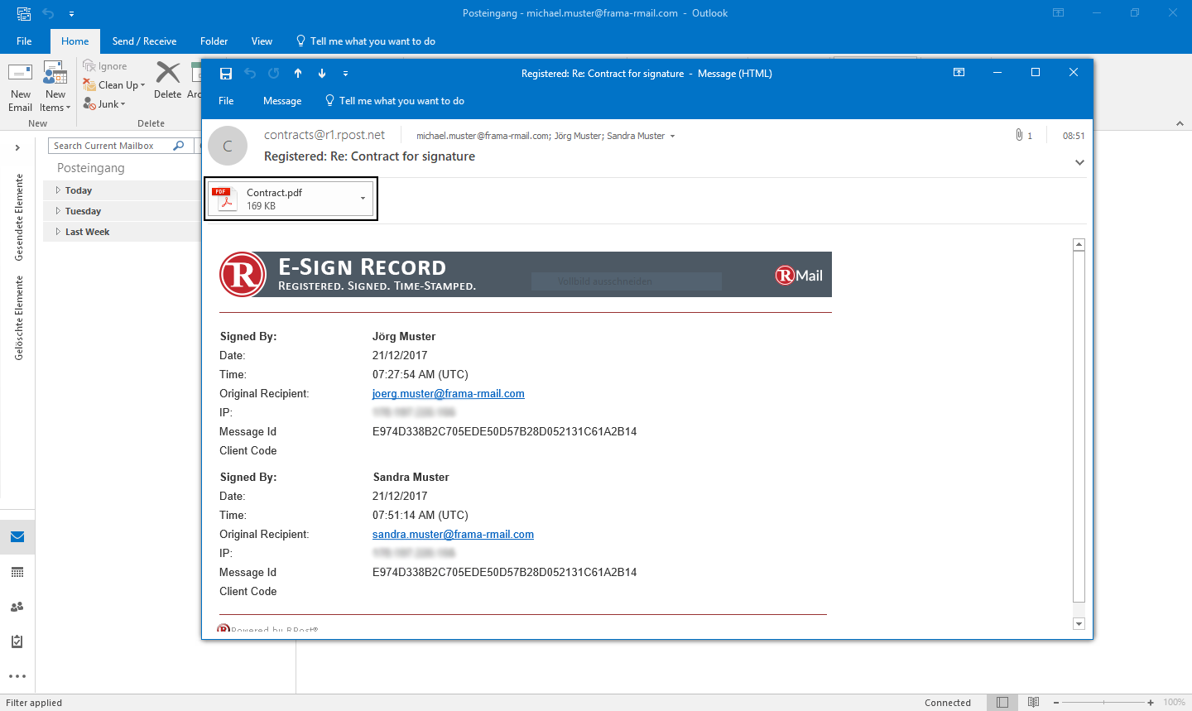The image size is (1192, 711).
Task: Open the Calendar navigation icon
Action: pyautogui.click(x=17, y=572)
